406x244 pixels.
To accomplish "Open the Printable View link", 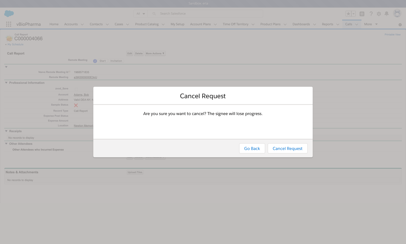I will [392, 35].
